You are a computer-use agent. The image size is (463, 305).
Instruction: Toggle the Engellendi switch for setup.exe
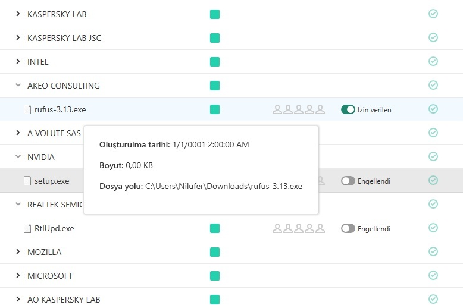pos(348,181)
